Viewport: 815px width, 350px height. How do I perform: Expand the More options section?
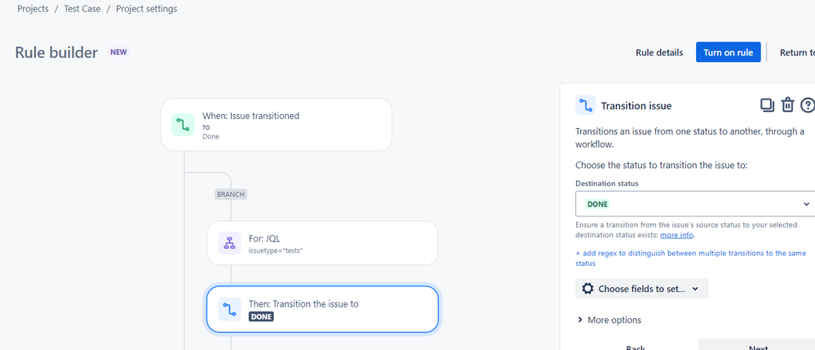coord(609,320)
